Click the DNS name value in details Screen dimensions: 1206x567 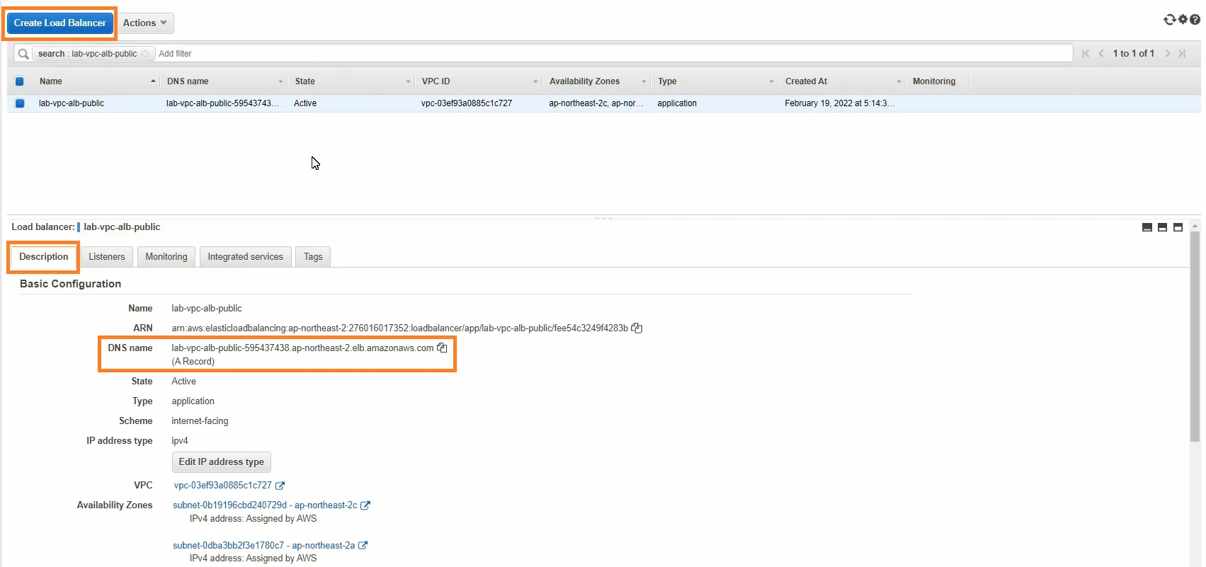click(x=302, y=348)
